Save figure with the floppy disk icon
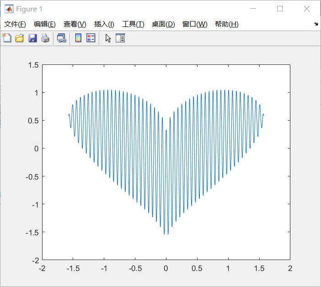Viewport: 321px width, 287px height. (x=32, y=38)
